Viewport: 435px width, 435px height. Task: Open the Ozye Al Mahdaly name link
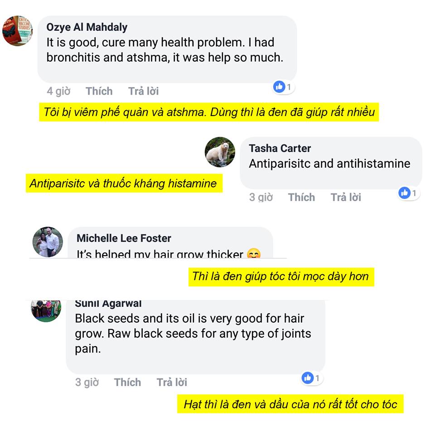coord(87,27)
